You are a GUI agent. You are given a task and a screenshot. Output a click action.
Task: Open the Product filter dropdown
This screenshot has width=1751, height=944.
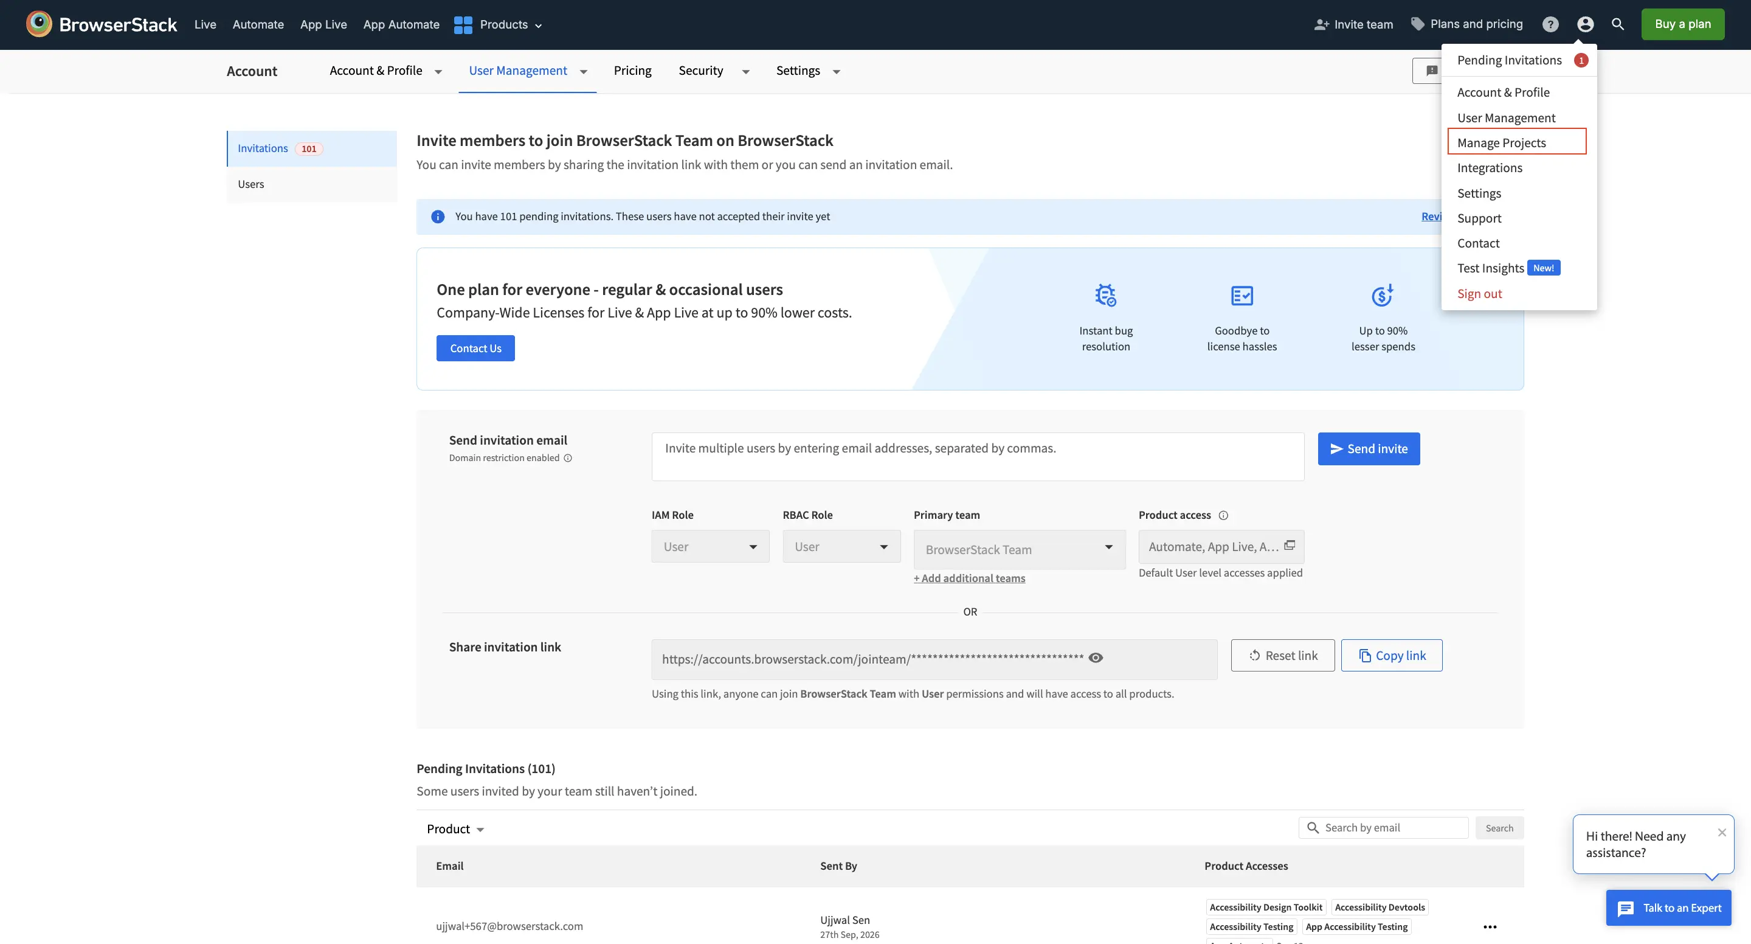(x=455, y=828)
